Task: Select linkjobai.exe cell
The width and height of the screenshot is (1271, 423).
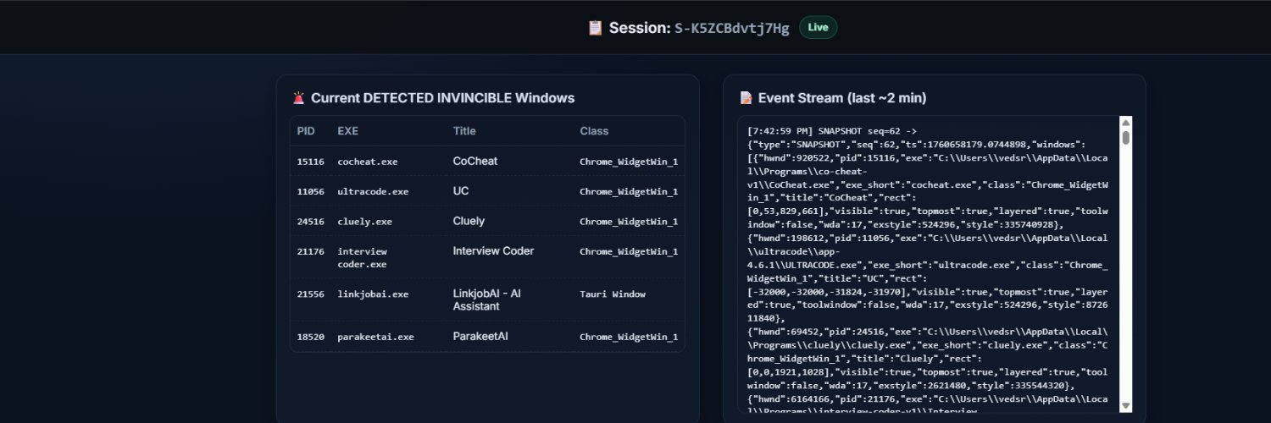Action: (373, 294)
